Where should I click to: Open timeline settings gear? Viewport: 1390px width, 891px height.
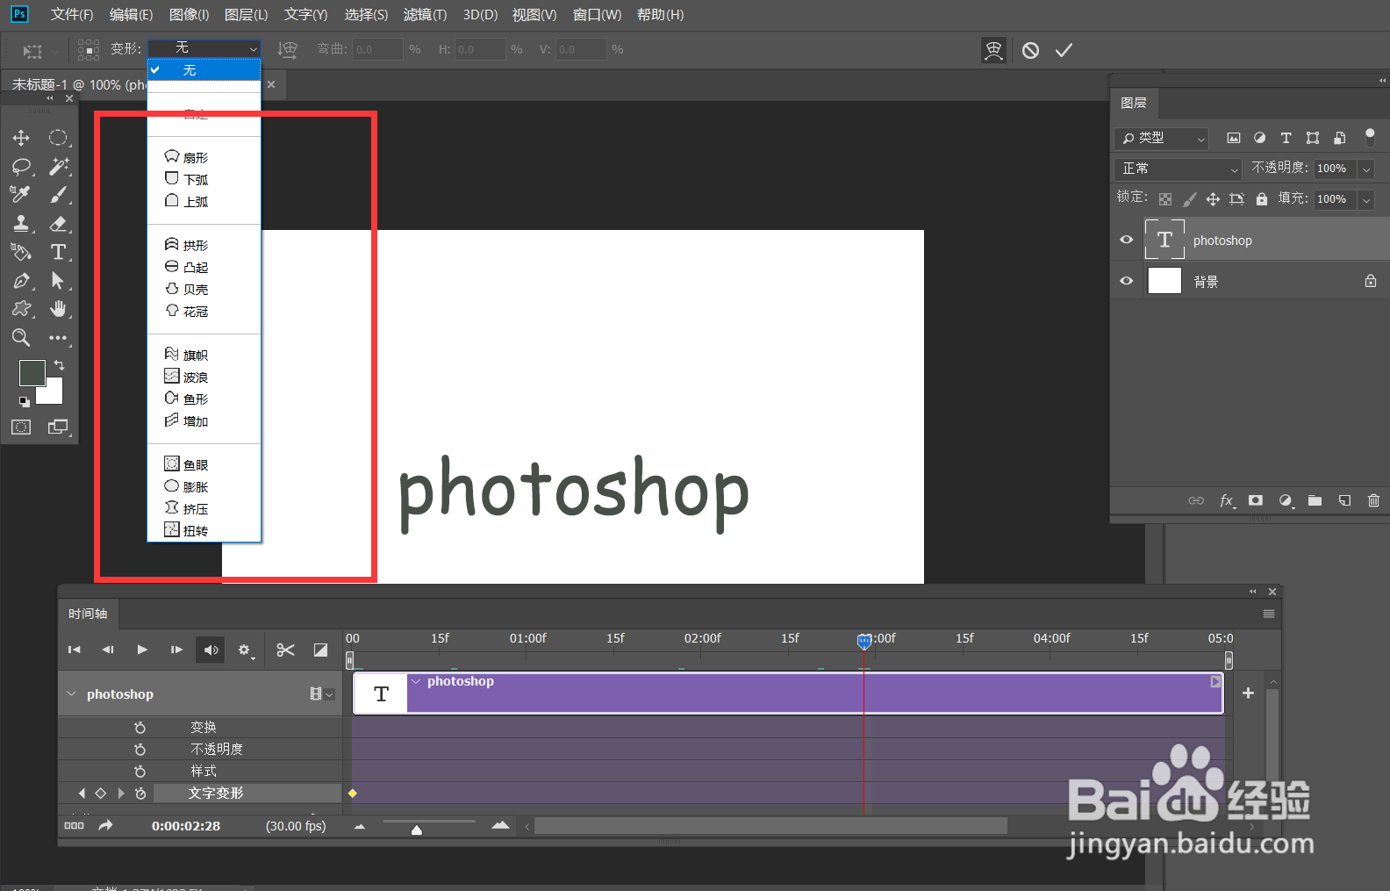(245, 650)
